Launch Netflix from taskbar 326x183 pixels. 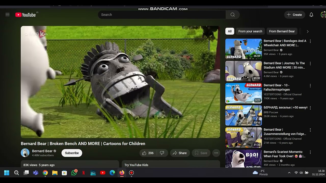pos(84,173)
